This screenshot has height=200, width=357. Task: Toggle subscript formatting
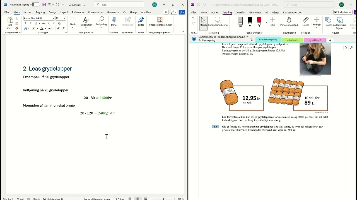(x=49, y=23)
